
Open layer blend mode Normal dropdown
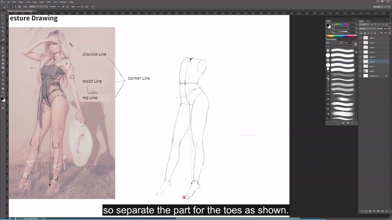367,29
